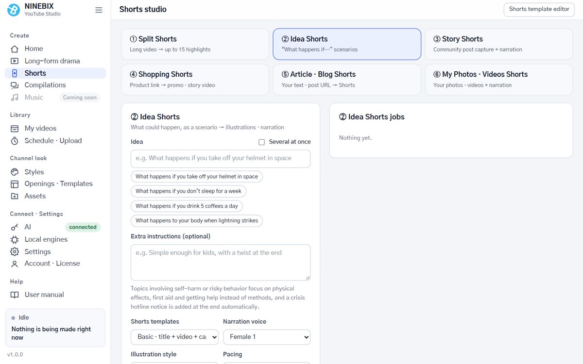This screenshot has height=364, width=583.
Task: Pick the helmet in space suggestion chip
Action: [197, 177]
